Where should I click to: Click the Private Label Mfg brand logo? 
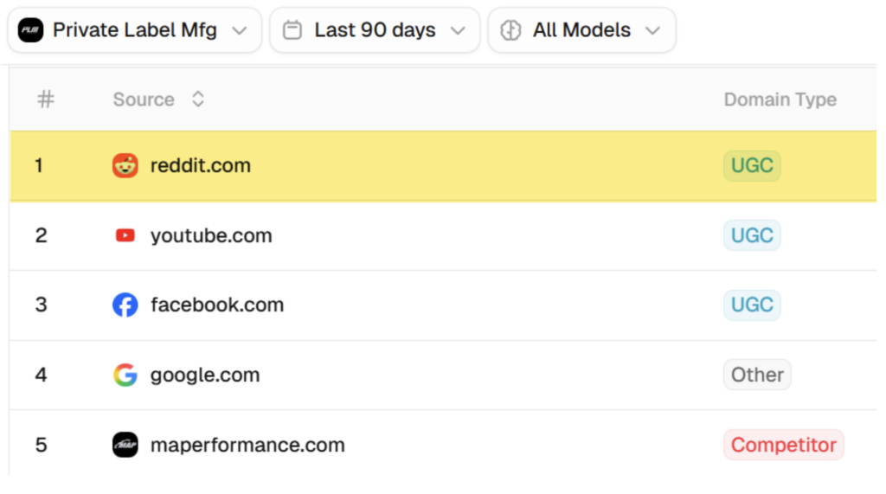pyautogui.click(x=30, y=30)
